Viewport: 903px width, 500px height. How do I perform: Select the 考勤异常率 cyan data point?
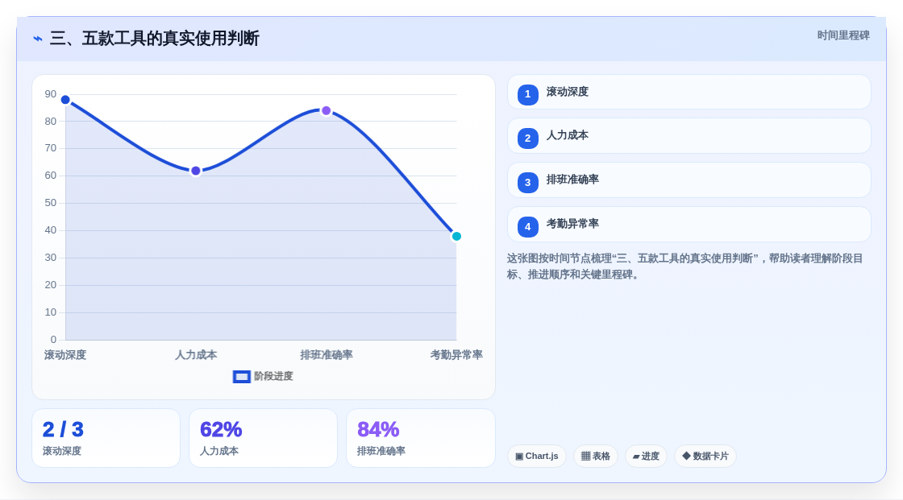(x=456, y=237)
